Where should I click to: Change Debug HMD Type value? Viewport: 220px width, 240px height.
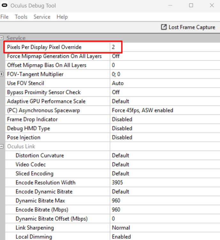point(165,128)
